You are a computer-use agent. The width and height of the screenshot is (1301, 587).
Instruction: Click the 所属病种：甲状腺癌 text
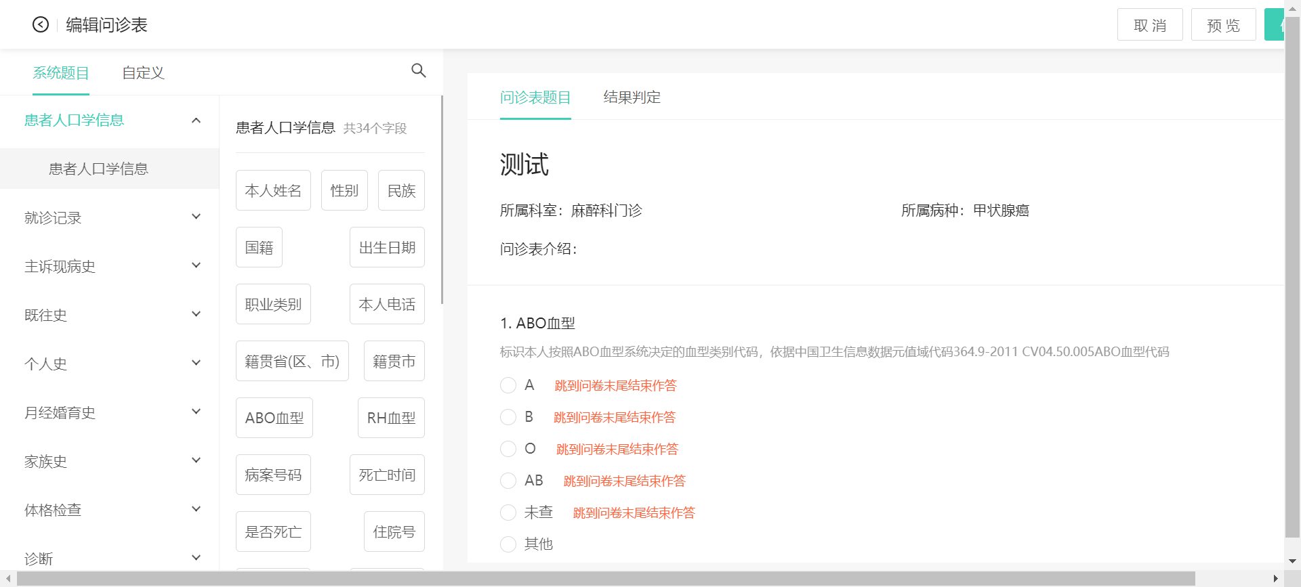[x=965, y=211]
